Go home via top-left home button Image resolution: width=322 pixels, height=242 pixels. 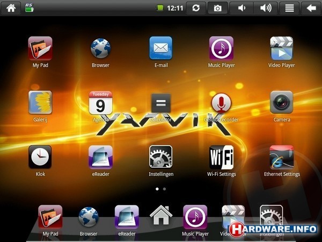pyautogui.click(x=11, y=8)
